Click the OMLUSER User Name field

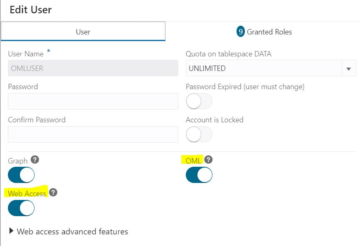pyautogui.click(x=93, y=68)
